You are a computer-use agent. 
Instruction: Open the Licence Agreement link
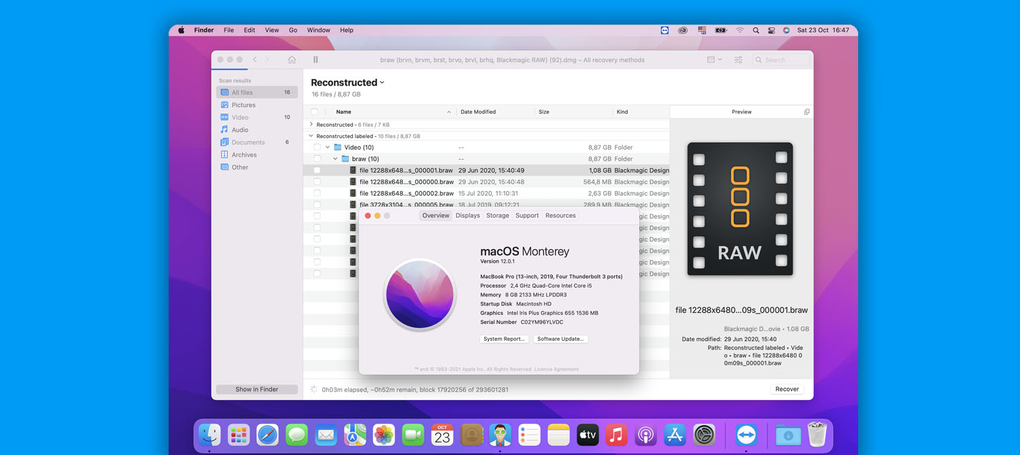tap(556, 369)
